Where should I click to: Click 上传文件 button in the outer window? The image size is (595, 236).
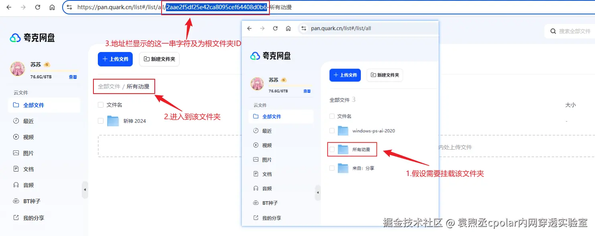coord(115,59)
